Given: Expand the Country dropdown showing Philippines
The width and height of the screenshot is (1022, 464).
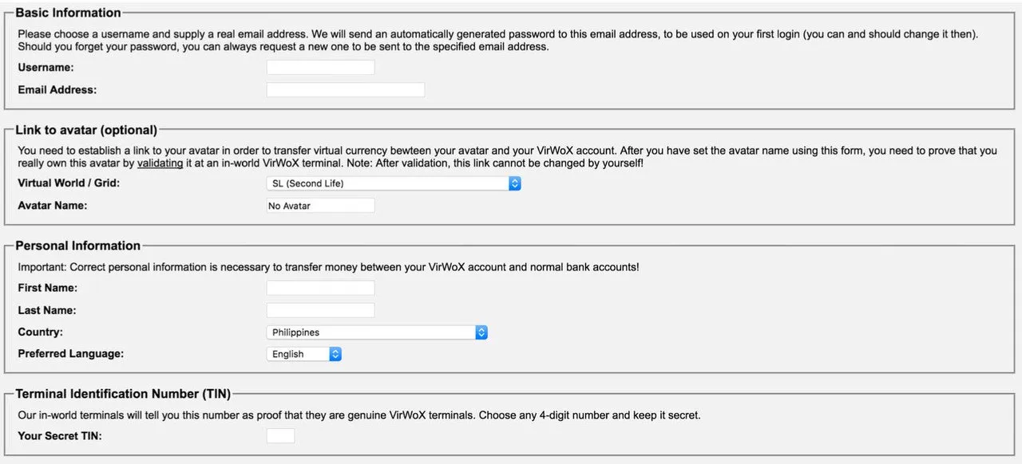Looking at the screenshot, I should pos(376,332).
